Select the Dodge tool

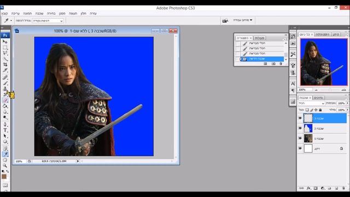pos(5,118)
